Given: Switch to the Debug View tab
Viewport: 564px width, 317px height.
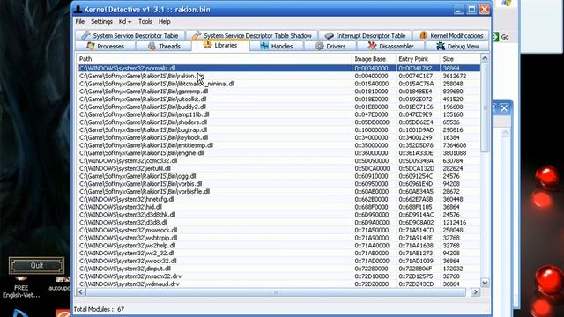Looking at the screenshot, I should point(457,46).
